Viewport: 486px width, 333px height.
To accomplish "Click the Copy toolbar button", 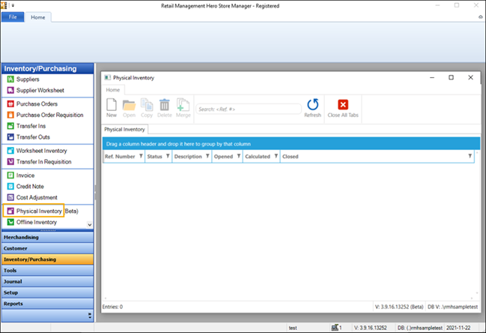I will pyautogui.click(x=147, y=108).
